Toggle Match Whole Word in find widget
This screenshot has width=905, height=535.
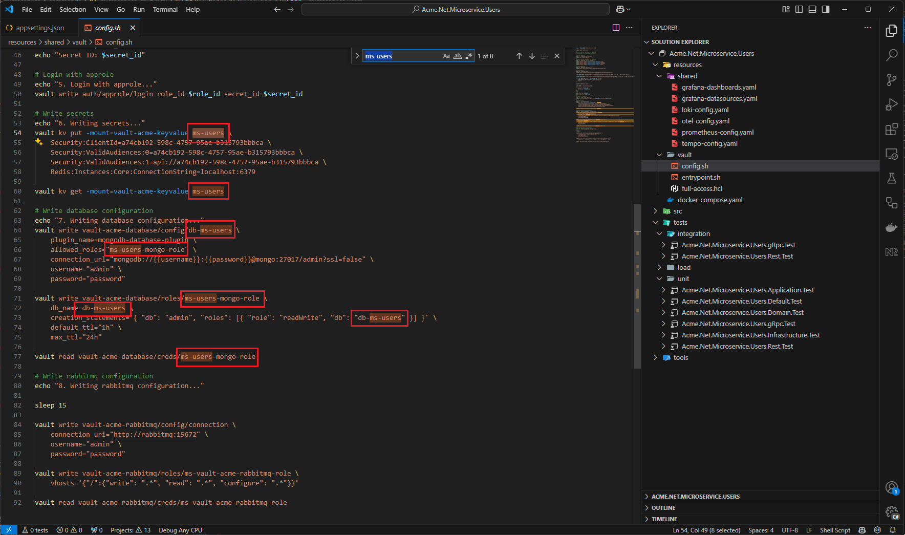[x=458, y=56]
